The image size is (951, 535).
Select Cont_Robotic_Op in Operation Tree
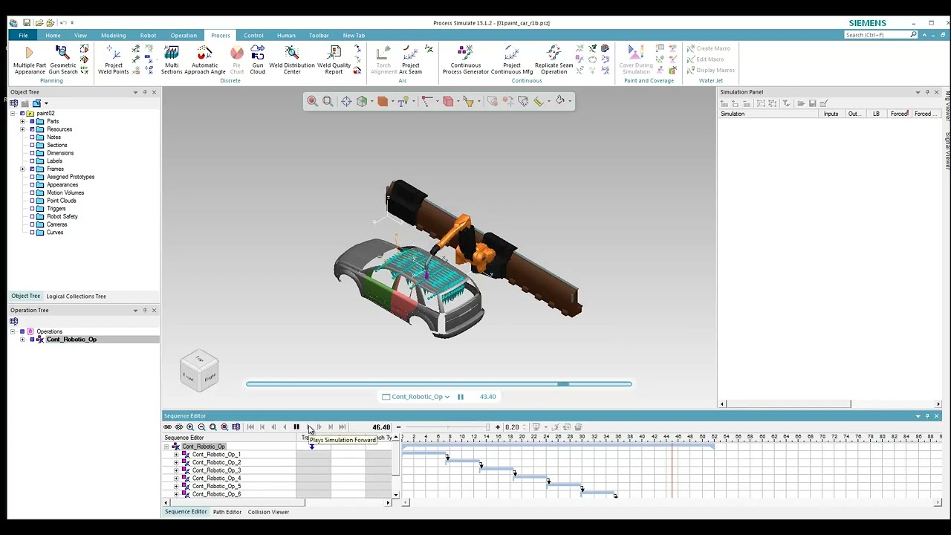71,340
